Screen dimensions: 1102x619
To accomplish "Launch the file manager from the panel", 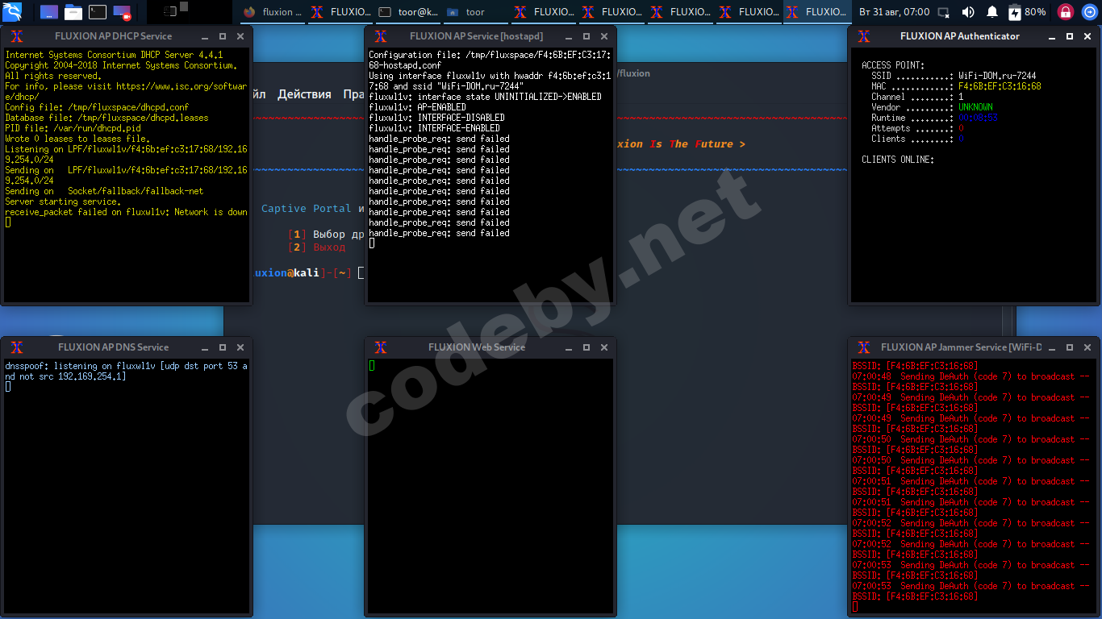I will (73, 12).
